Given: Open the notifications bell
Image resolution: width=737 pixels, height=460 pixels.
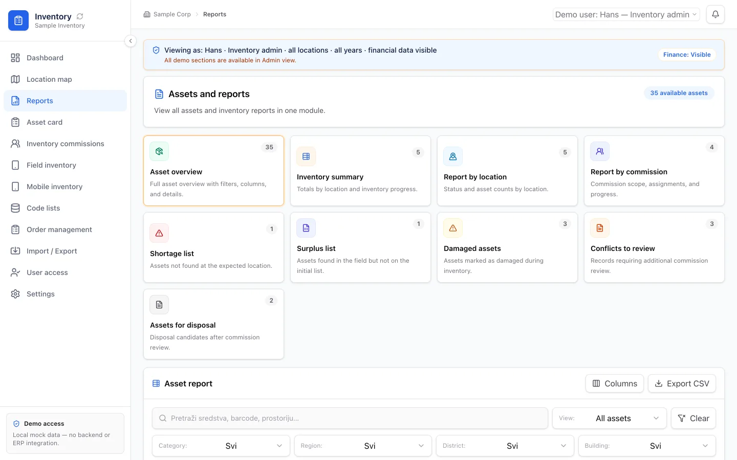Looking at the screenshot, I should coord(716,14).
